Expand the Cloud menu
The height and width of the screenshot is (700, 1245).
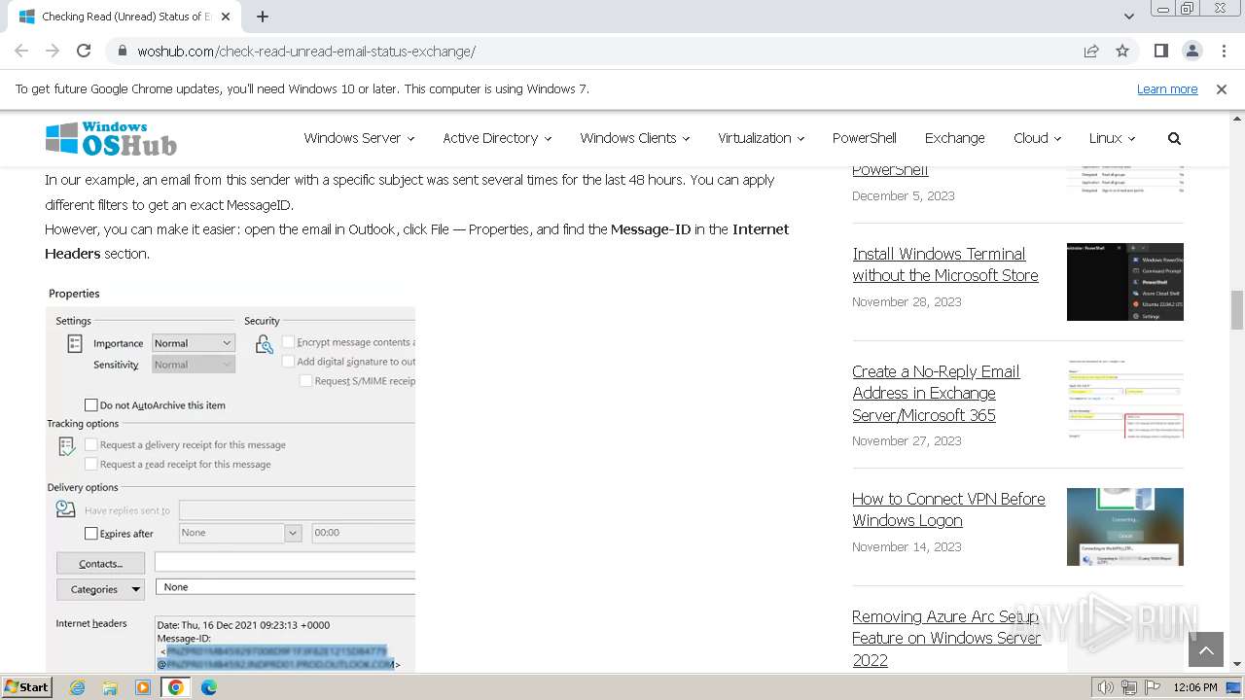pos(1037,138)
